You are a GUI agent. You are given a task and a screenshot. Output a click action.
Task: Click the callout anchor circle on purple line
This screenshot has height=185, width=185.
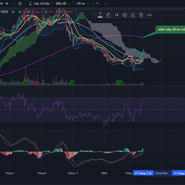pyautogui.click(x=143, y=37)
